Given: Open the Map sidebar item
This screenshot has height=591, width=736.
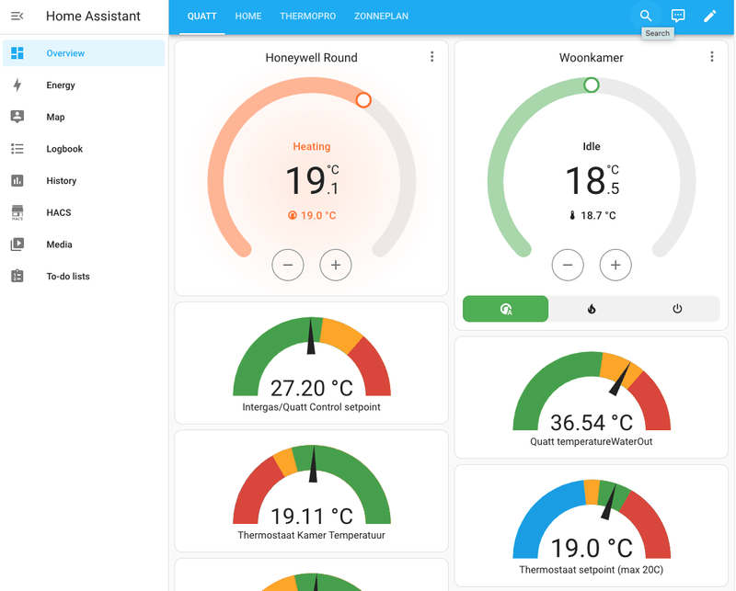Looking at the screenshot, I should click(x=84, y=117).
